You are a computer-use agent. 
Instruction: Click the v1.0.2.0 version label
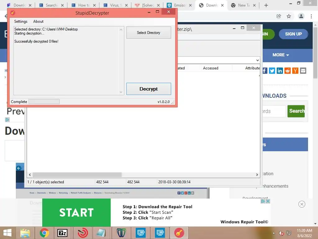(163, 102)
